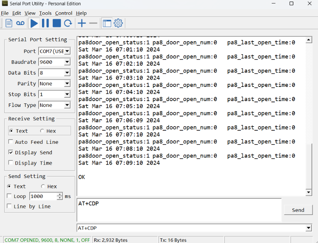Enable the Loop checkbox

pos(17,196)
